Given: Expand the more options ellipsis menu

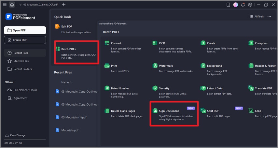Looking at the screenshot, I should tap(269, 17).
